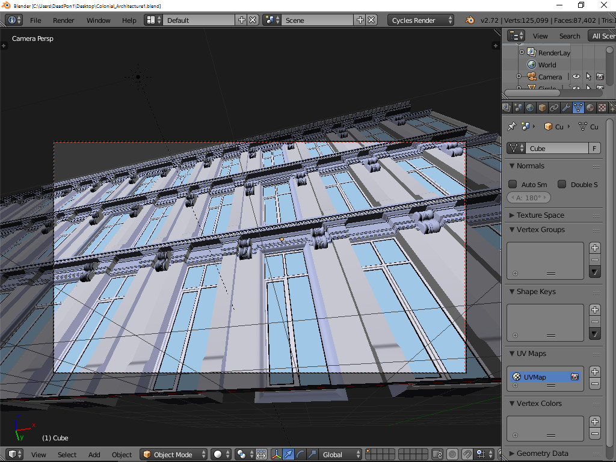Enable Double Sided checkbox
Screen dimensions: 616x462
click(x=562, y=184)
